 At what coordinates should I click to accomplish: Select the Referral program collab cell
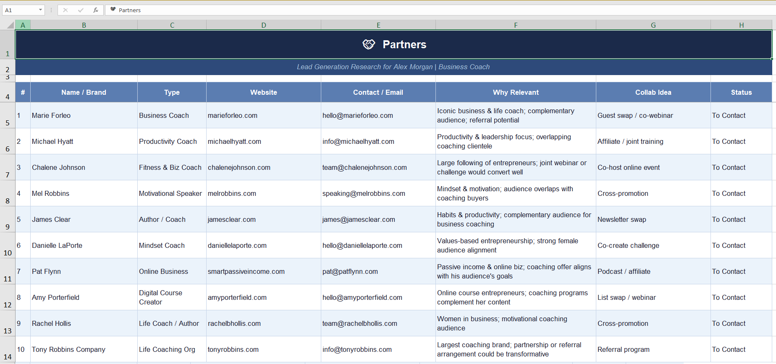pyautogui.click(x=653, y=349)
